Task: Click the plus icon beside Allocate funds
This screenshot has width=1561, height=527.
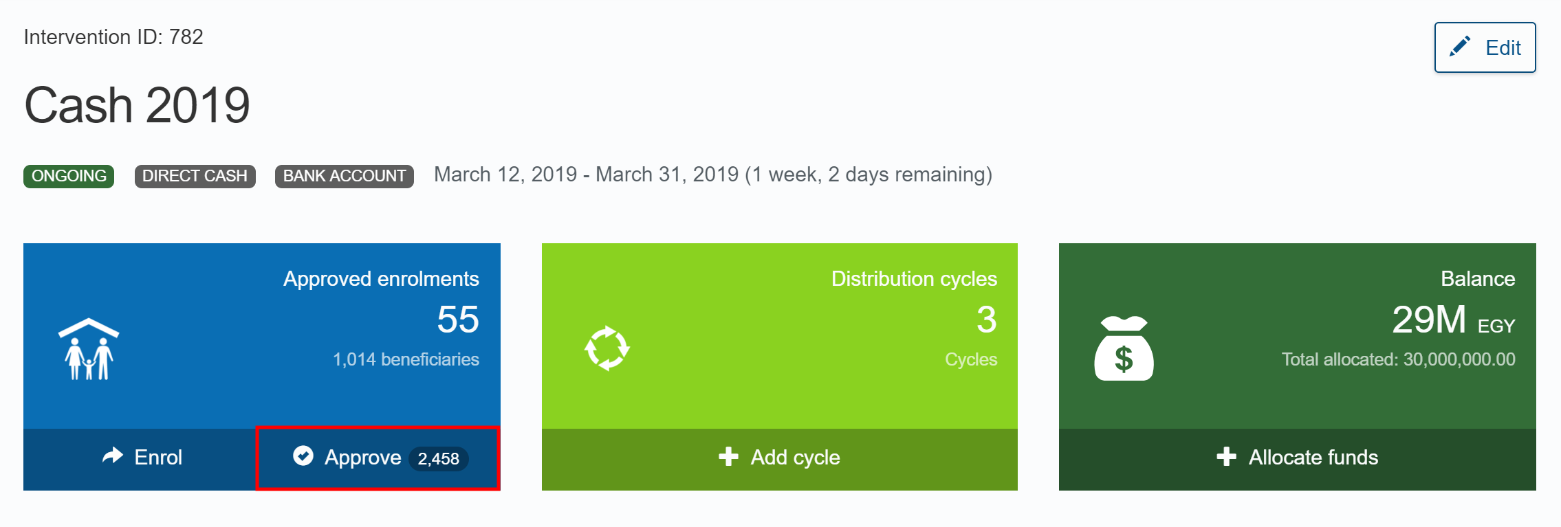Action: (1226, 457)
